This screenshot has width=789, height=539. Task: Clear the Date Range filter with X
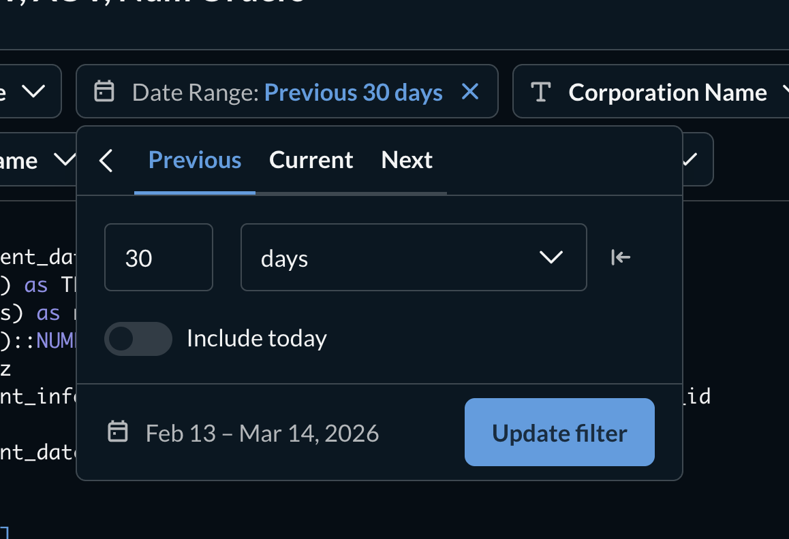click(x=470, y=92)
